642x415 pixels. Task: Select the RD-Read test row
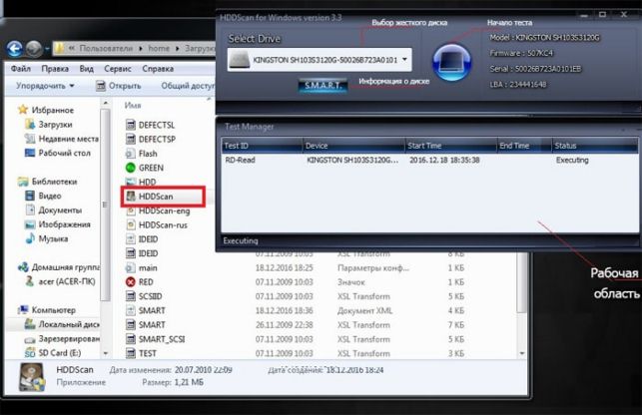429,160
